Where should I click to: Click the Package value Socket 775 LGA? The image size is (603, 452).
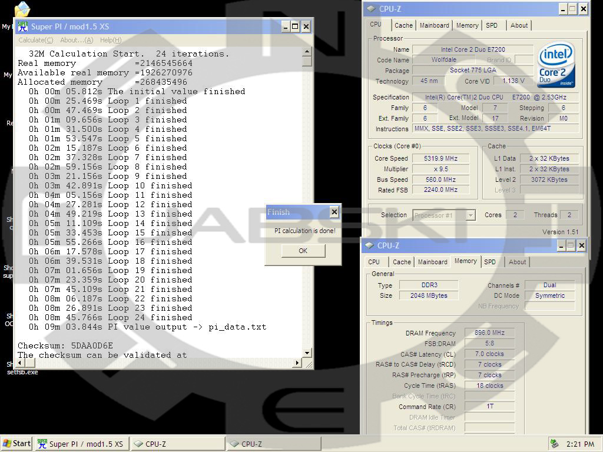[473, 70]
